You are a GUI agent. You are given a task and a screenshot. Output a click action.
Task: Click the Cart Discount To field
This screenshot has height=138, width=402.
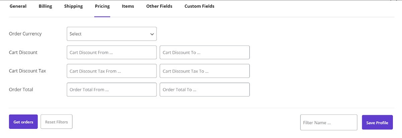pyautogui.click(x=204, y=52)
